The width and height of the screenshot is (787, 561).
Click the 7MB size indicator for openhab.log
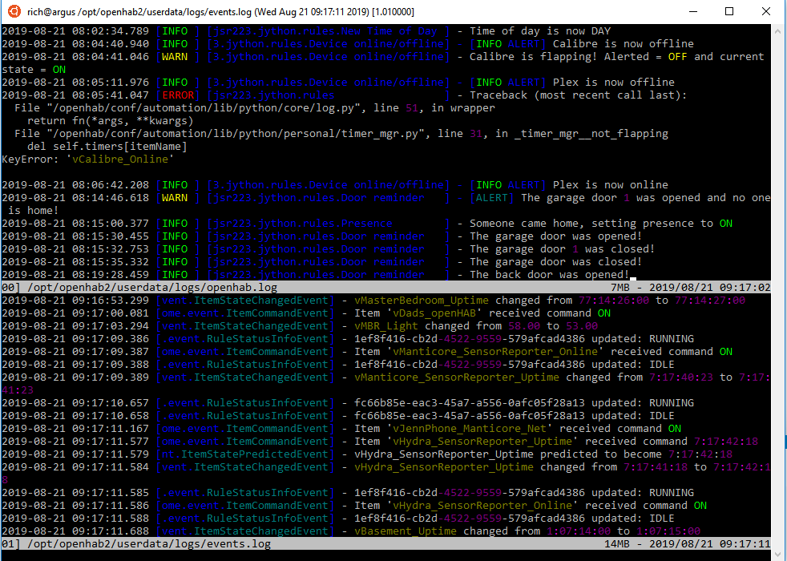620,288
